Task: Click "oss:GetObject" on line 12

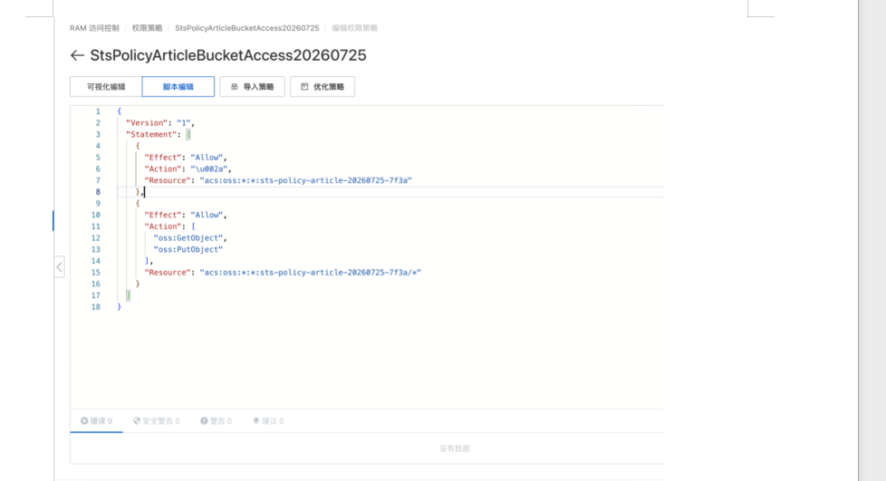Action: click(188, 238)
